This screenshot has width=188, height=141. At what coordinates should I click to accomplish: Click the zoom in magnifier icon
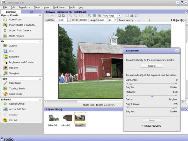[95, 16]
